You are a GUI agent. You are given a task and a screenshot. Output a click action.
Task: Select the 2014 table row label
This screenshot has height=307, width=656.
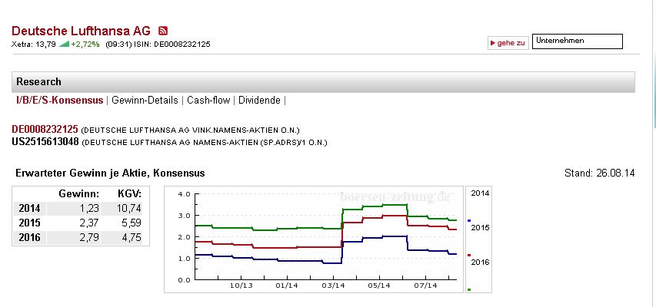point(29,209)
